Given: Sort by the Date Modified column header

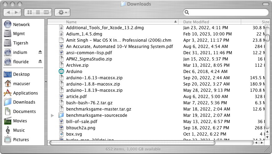Looking at the screenshot, I should tap(210, 22).
